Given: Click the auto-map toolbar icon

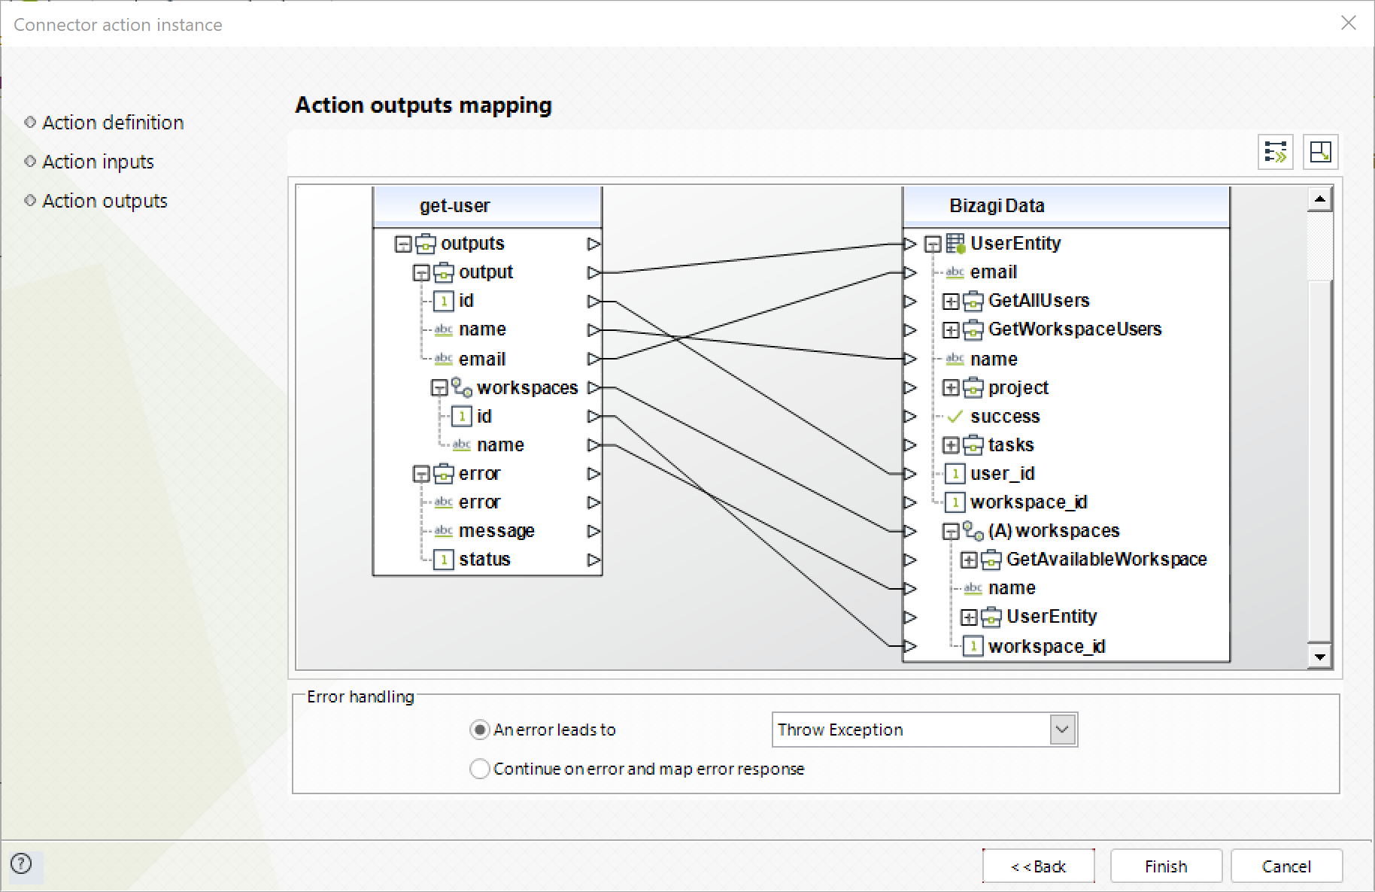Looking at the screenshot, I should (1276, 152).
